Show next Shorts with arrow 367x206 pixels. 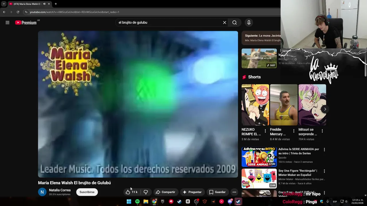[325, 109]
